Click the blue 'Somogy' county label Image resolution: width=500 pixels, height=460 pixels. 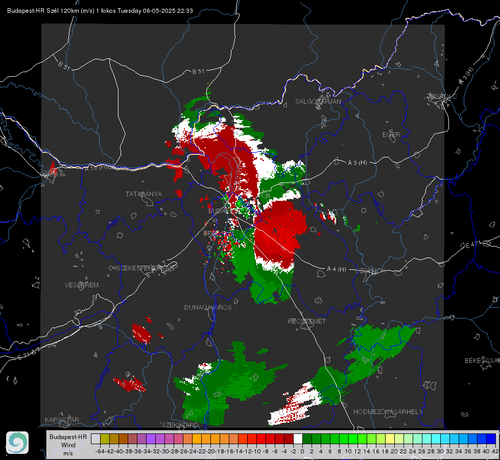(103, 377)
